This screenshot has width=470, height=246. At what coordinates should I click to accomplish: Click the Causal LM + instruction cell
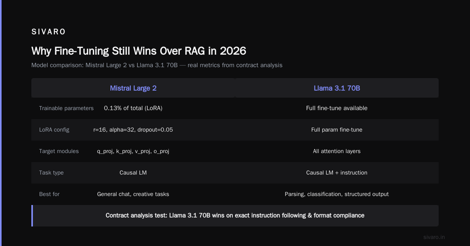point(337,173)
